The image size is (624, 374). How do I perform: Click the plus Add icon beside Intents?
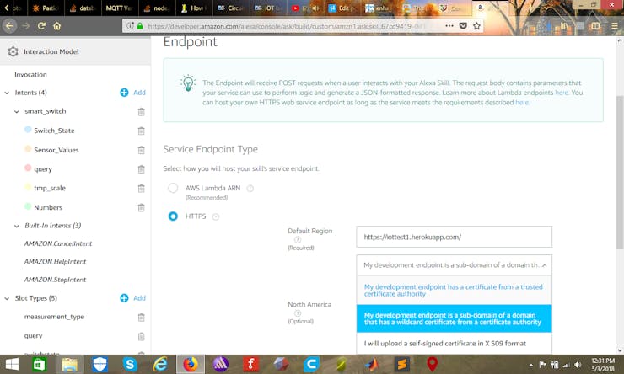pos(124,93)
